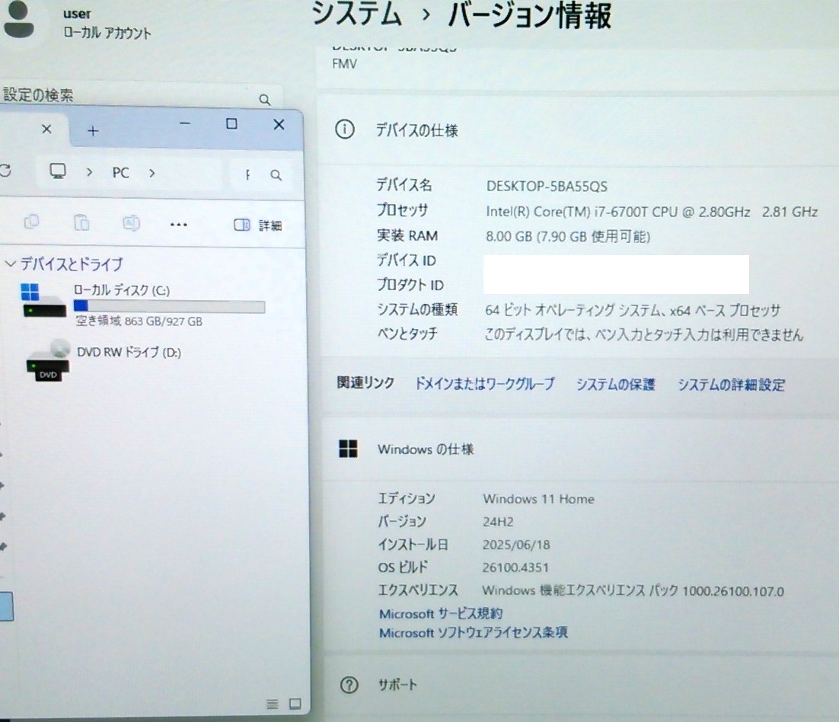The width and height of the screenshot is (839, 722).
Task: Open ドメインまたはワークグループ link
Action: (484, 384)
